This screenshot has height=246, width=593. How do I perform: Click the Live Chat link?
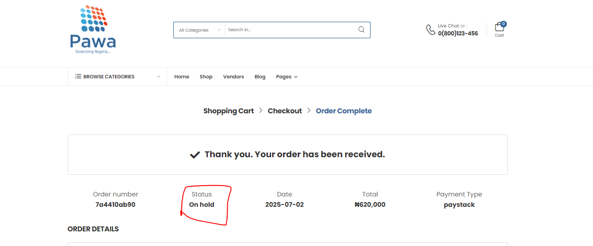pos(448,26)
